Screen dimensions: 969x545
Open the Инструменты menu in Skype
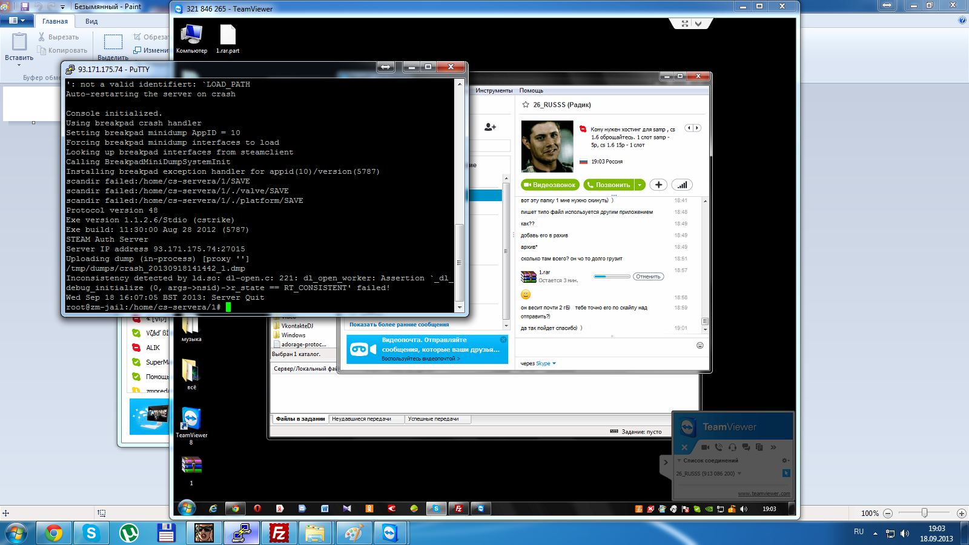click(494, 91)
